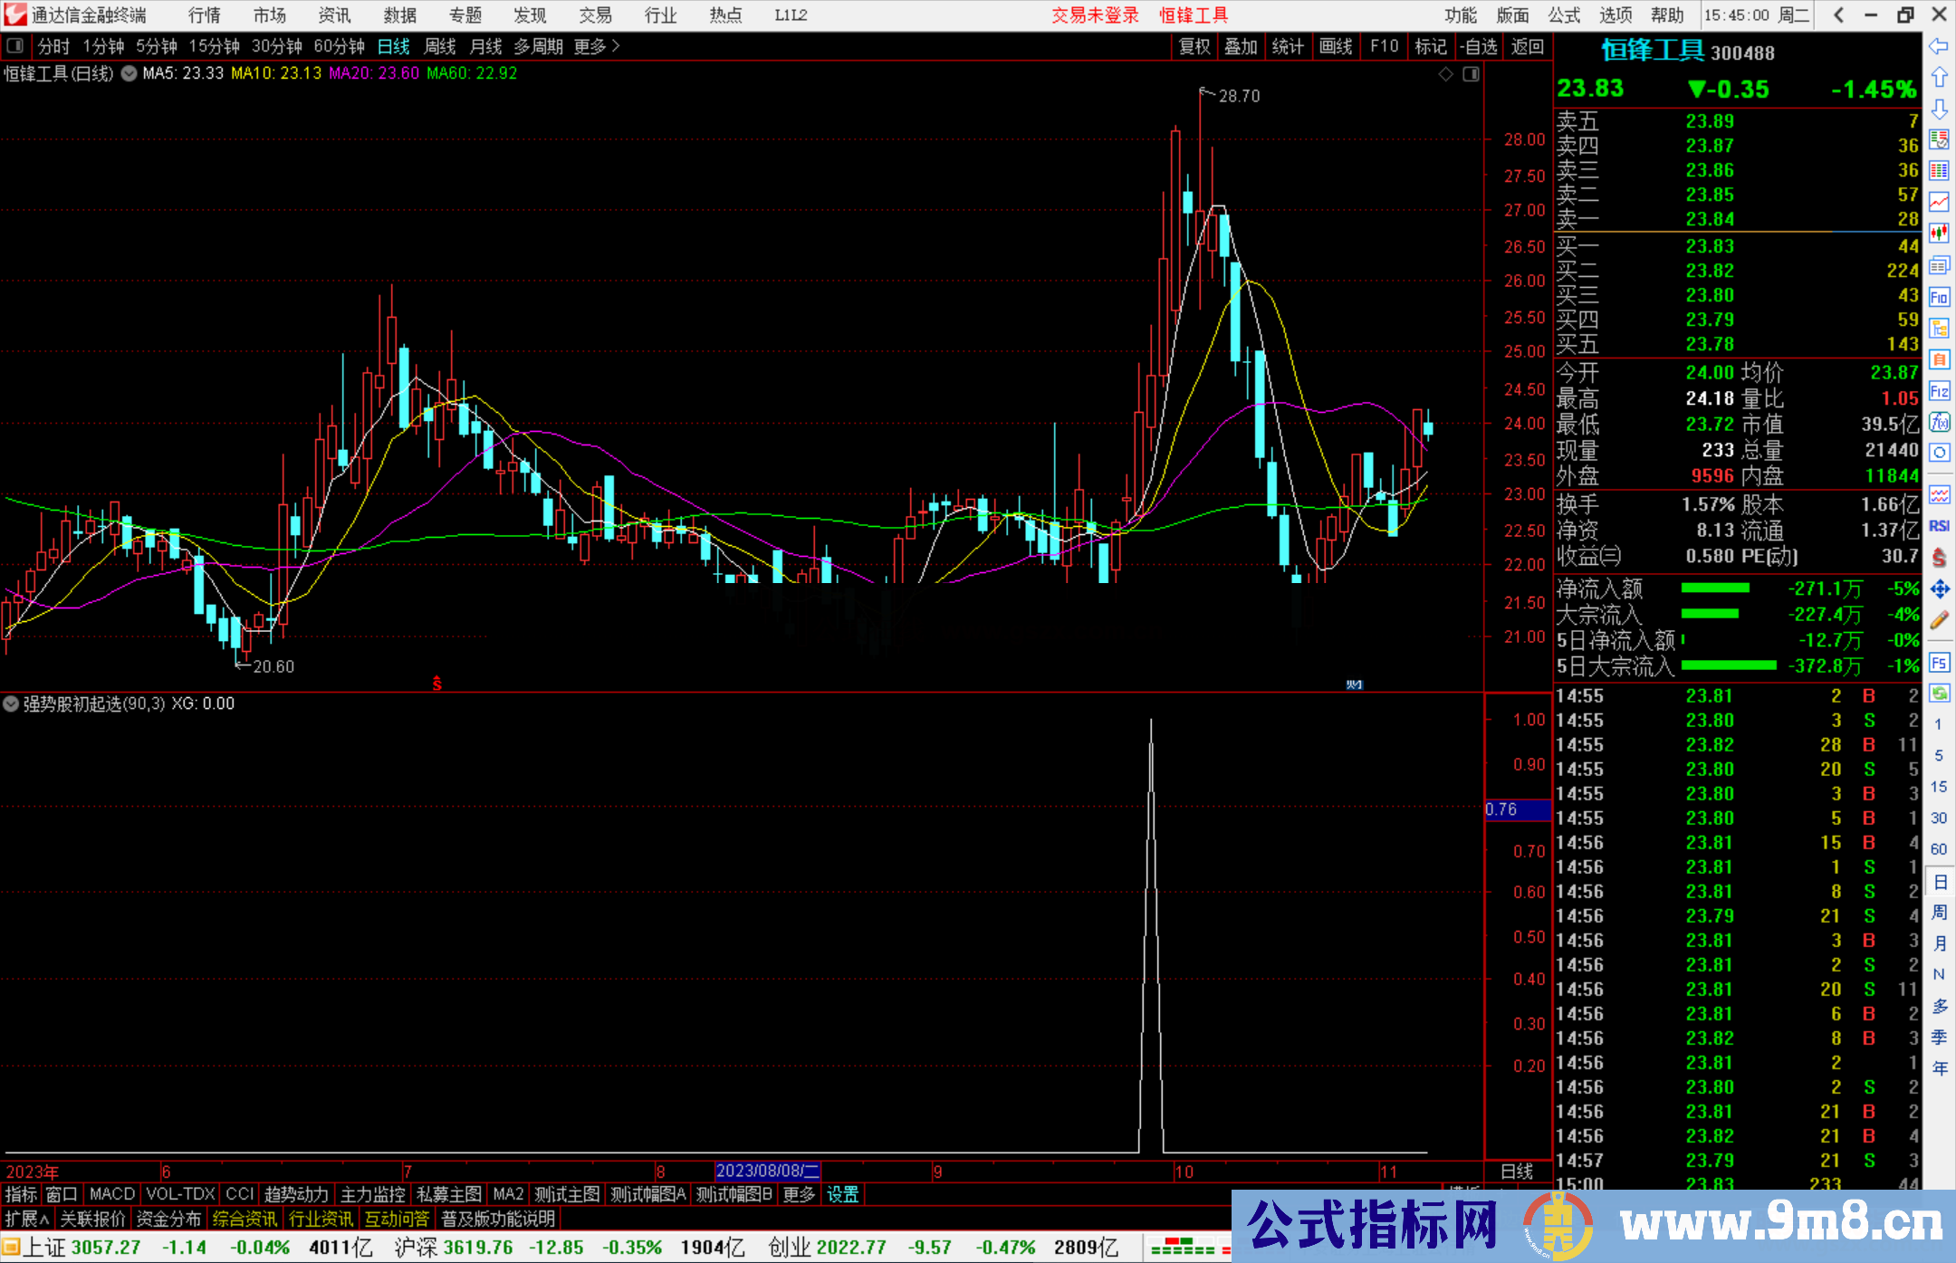
Task: Expand the 恒锋工具(日线) indicator dropdown arrow
Action: 129,73
